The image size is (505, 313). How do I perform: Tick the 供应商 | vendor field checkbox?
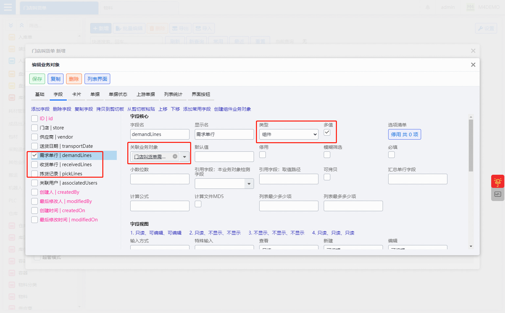point(35,137)
